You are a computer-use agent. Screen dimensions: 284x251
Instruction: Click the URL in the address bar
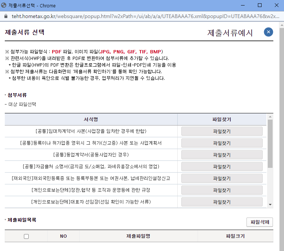click(145, 16)
